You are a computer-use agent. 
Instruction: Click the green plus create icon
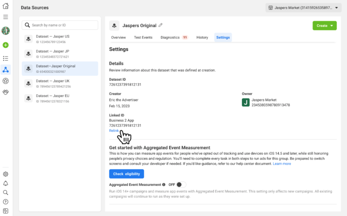5,45
